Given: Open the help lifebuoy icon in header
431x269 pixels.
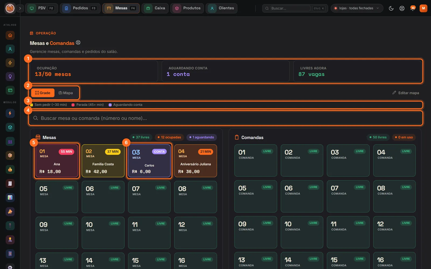Looking at the screenshot, I should coord(402,8).
